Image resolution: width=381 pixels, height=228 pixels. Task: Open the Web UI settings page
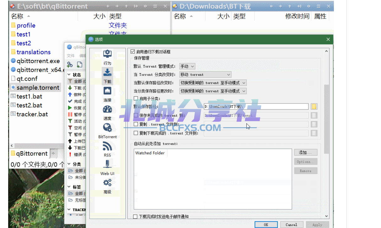(107, 168)
